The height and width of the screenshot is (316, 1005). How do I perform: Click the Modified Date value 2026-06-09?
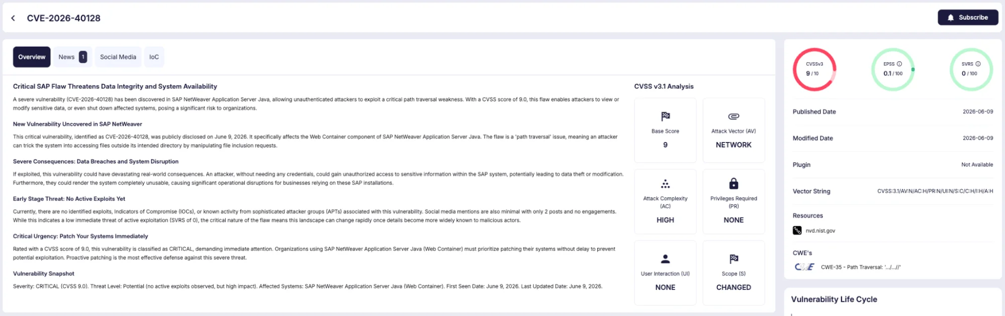pos(978,138)
